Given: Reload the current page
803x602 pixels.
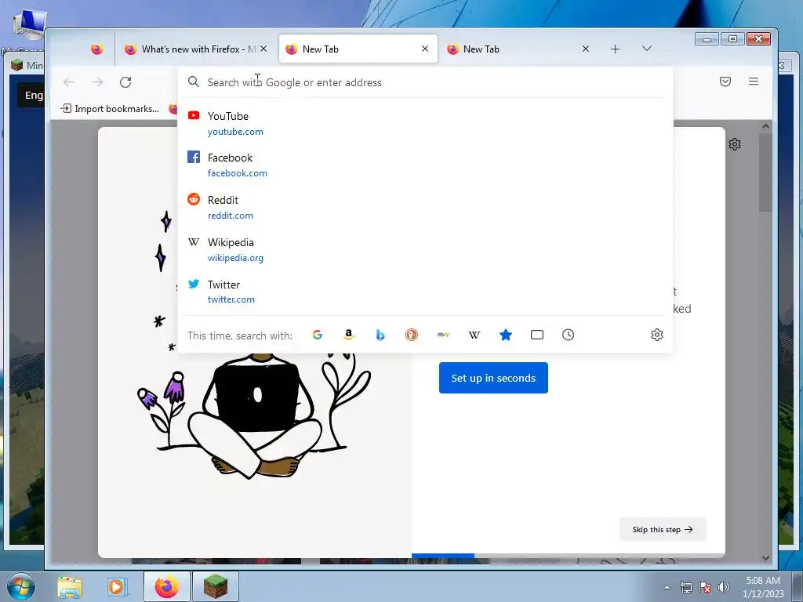Looking at the screenshot, I should (125, 82).
